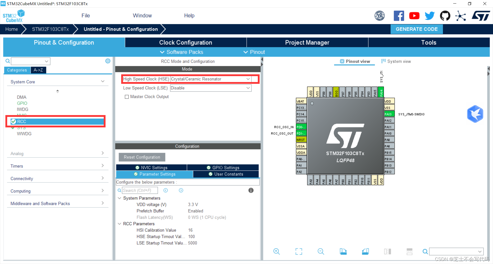Go to the Home breadcrumb
The height and width of the screenshot is (264, 493).
point(12,29)
